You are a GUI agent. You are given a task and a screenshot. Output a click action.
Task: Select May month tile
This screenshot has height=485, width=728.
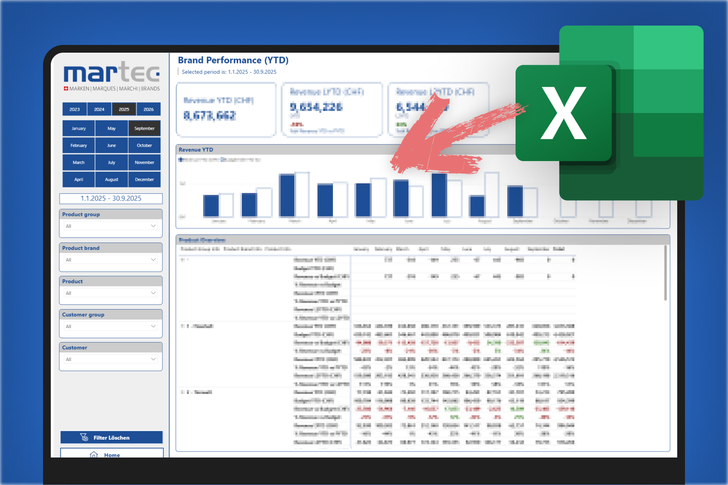click(112, 128)
